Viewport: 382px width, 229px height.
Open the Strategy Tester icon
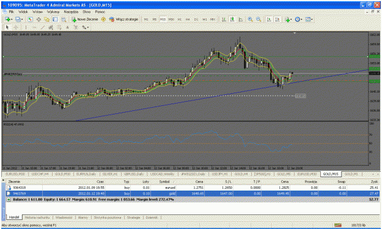click(x=64, y=19)
